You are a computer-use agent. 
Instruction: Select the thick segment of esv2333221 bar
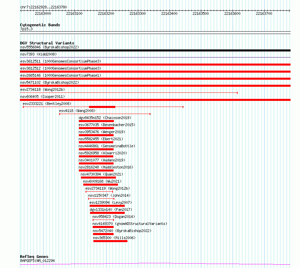coord(102,107)
